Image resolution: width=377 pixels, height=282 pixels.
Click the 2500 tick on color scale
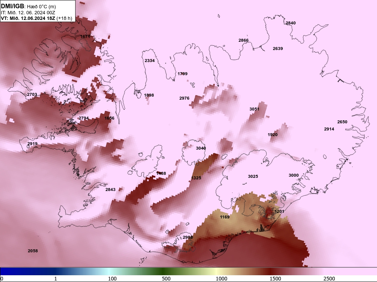329,279
